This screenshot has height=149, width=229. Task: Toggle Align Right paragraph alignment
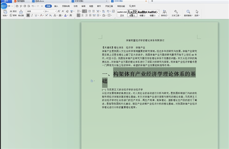coord(86,15)
